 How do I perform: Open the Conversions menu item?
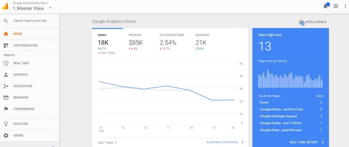click(30, 109)
